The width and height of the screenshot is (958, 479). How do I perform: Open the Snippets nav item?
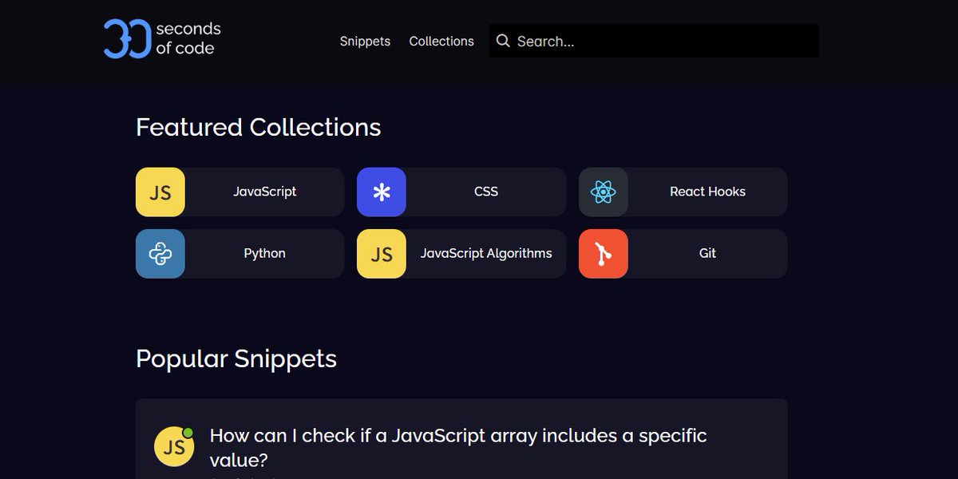click(365, 42)
